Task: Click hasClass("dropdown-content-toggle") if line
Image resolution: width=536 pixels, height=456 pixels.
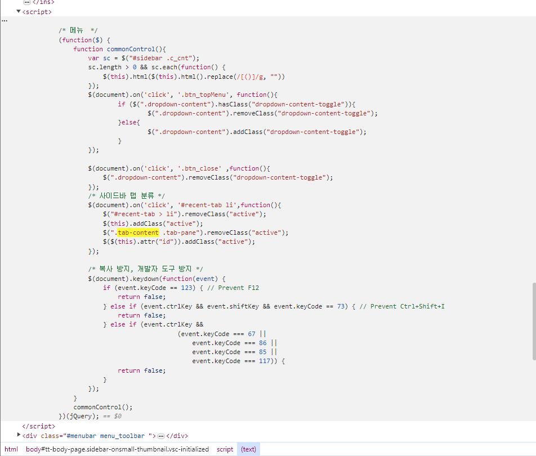Action: pos(236,104)
